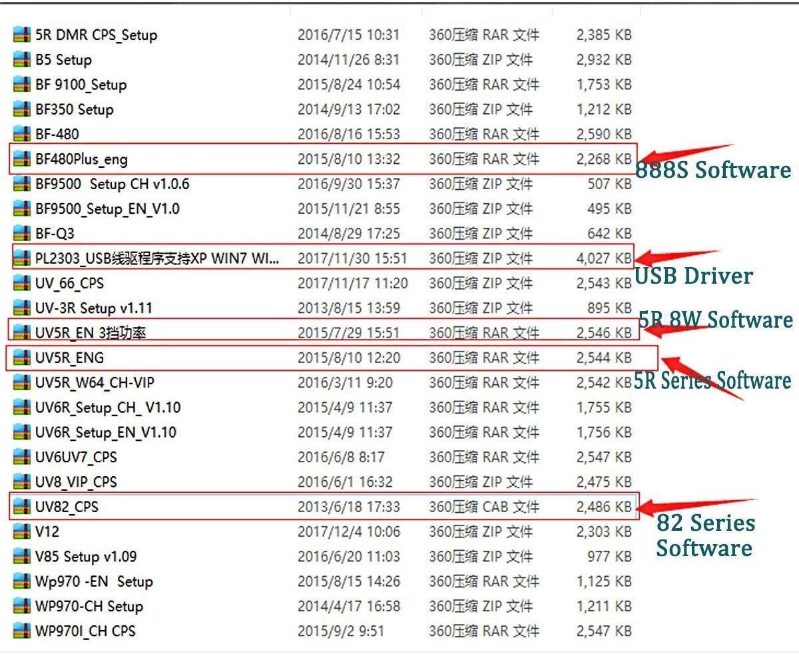Select the B5 Setup file name
The width and height of the screenshot is (799, 654).
[x=63, y=60]
